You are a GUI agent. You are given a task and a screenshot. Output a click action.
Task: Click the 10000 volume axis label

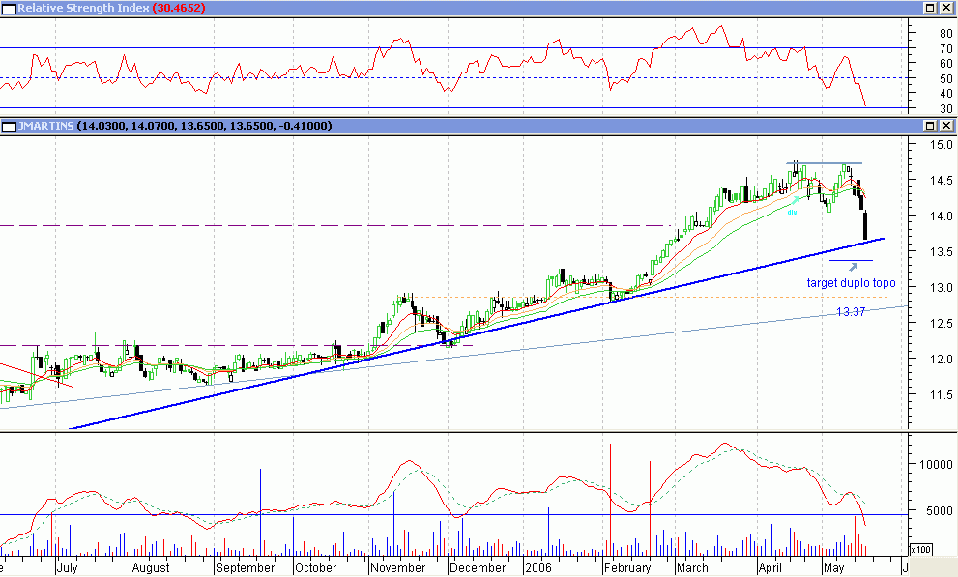click(x=937, y=465)
